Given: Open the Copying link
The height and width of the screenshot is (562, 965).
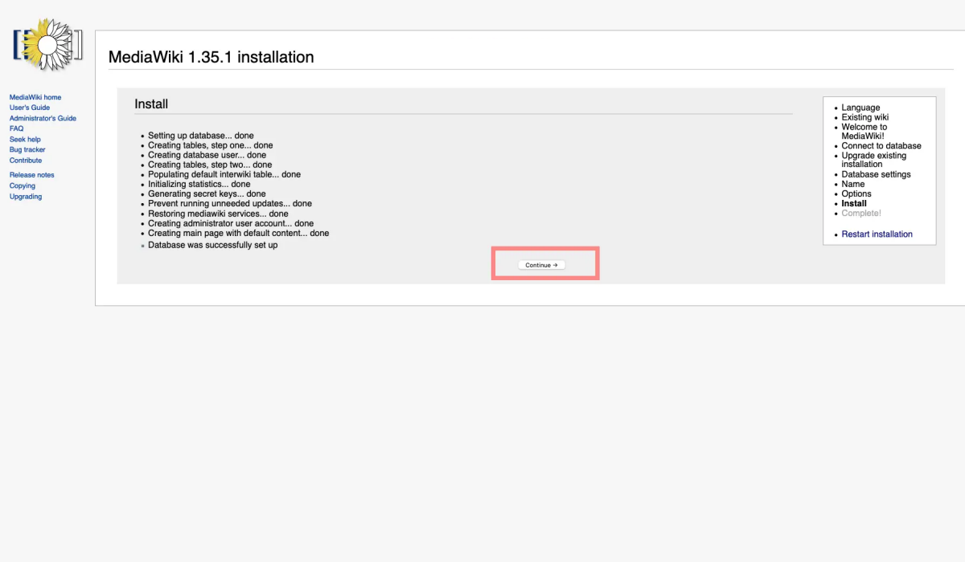Looking at the screenshot, I should click(x=23, y=185).
